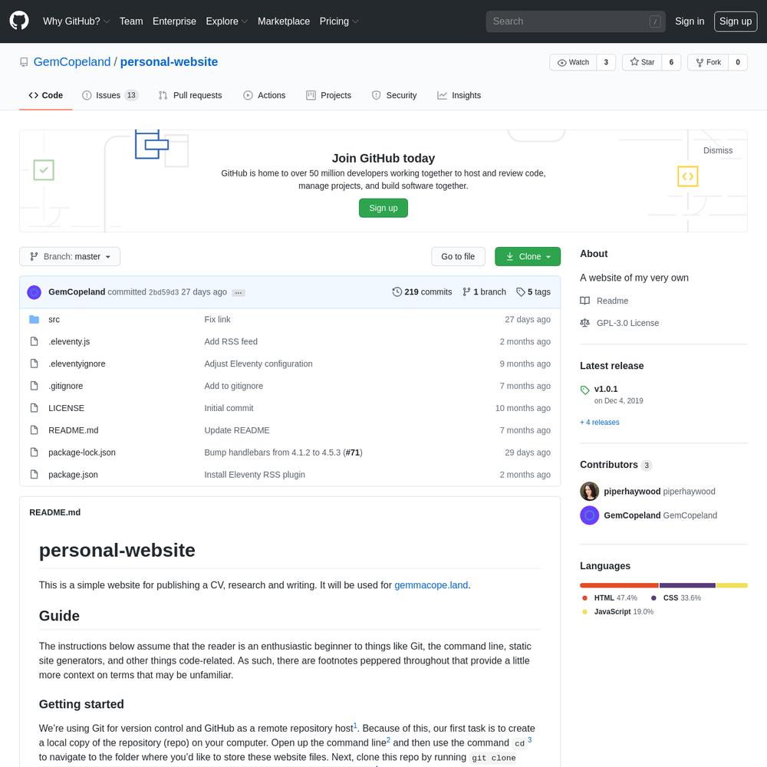The height and width of the screenshot is (767, 767).
Task: Click the Readme book icon
Action: click(x=584, y=301)
